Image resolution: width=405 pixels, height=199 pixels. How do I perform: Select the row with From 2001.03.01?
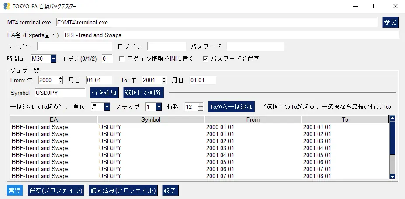199,148
